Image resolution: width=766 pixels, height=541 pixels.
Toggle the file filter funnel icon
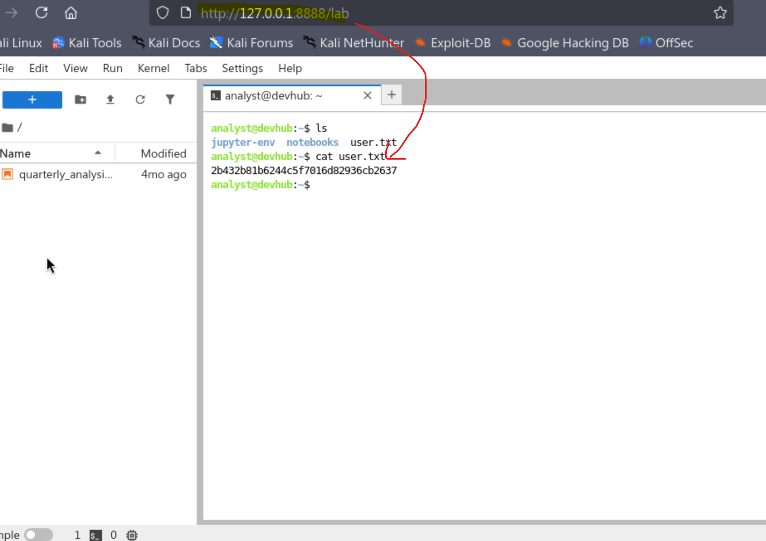(170, 99)
